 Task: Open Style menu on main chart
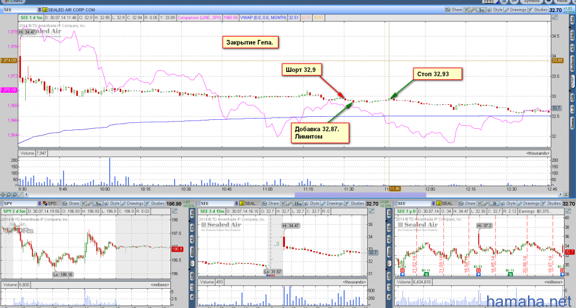tap(495, 10)
